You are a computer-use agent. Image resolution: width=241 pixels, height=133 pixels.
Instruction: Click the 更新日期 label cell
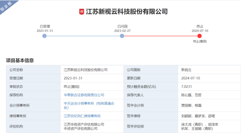(x=151, y=78)
